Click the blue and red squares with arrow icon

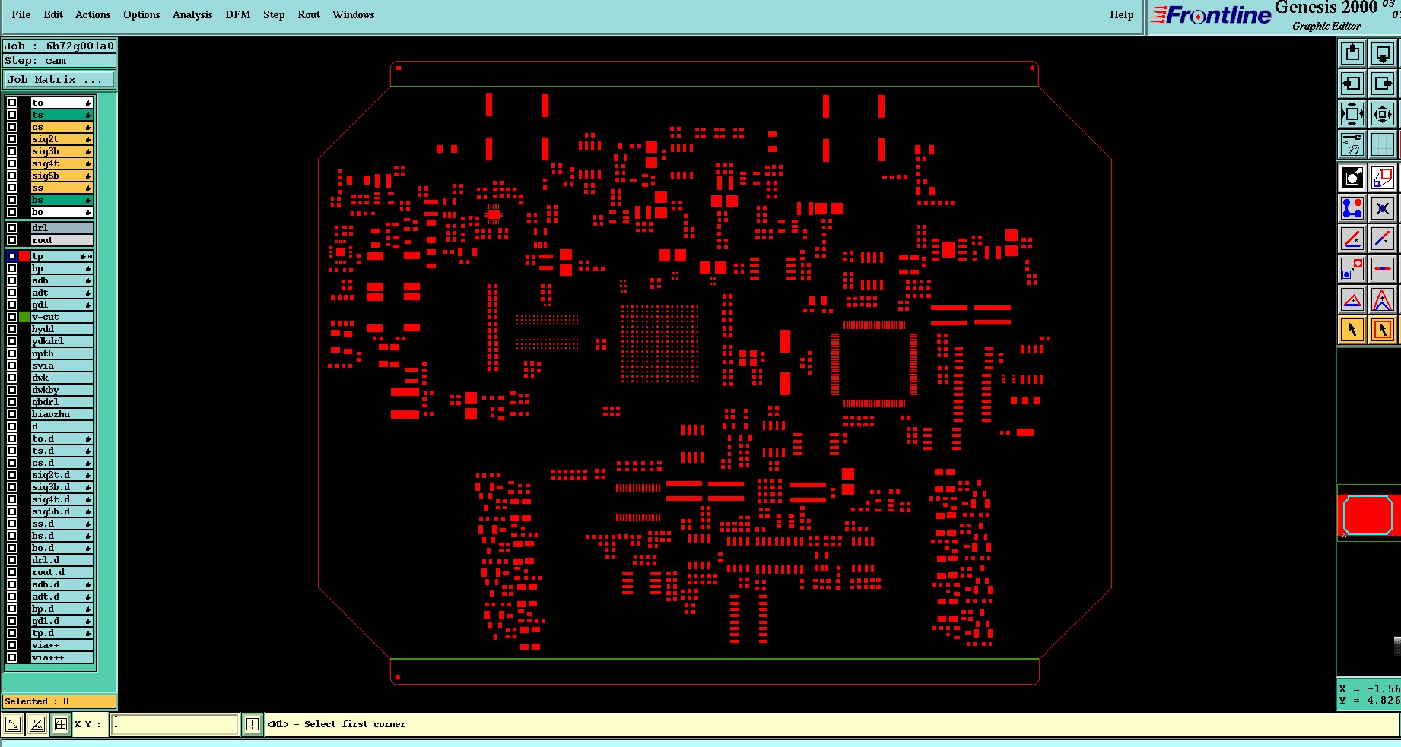pyautogui.click(x=1352, y=269)
